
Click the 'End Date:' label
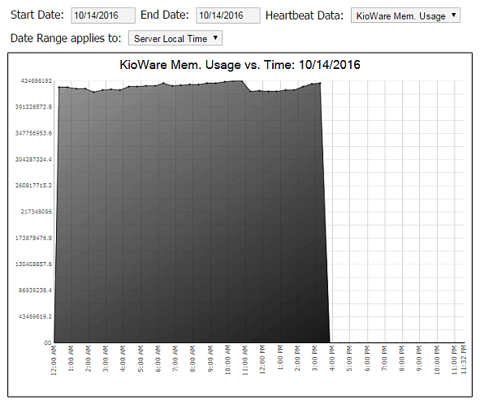(x=165, y=15)
